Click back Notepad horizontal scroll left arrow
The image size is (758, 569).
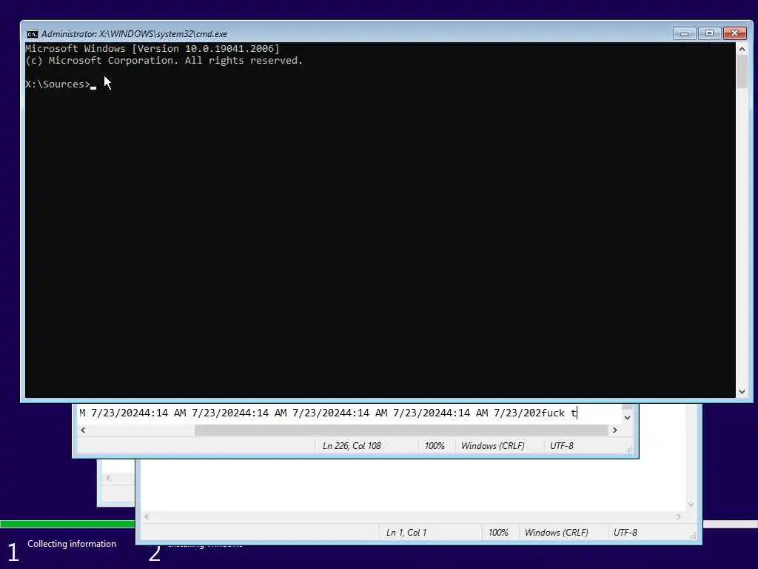pos(147,516)
